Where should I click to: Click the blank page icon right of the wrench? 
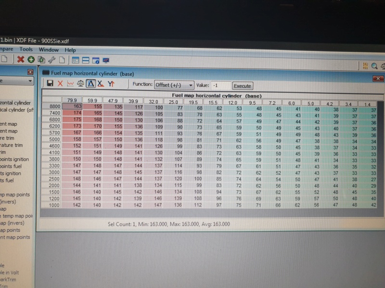click(62, 60)
